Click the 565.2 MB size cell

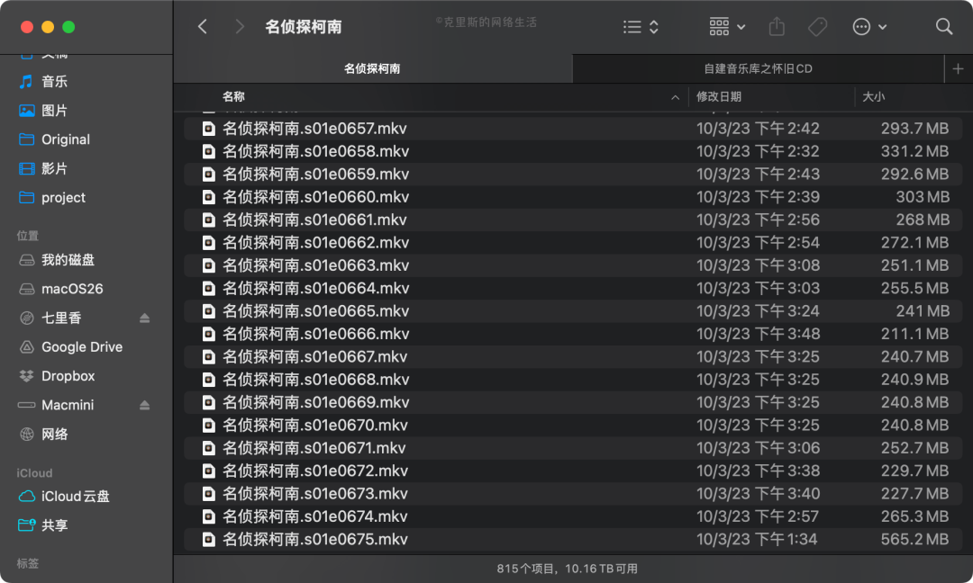(x=914, y=539)
